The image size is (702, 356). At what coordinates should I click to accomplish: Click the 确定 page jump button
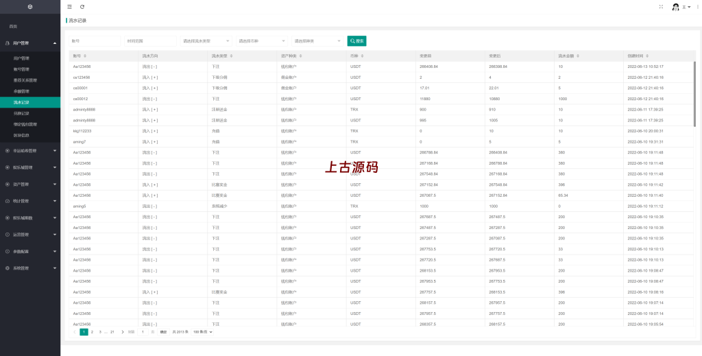coord(163,332)
